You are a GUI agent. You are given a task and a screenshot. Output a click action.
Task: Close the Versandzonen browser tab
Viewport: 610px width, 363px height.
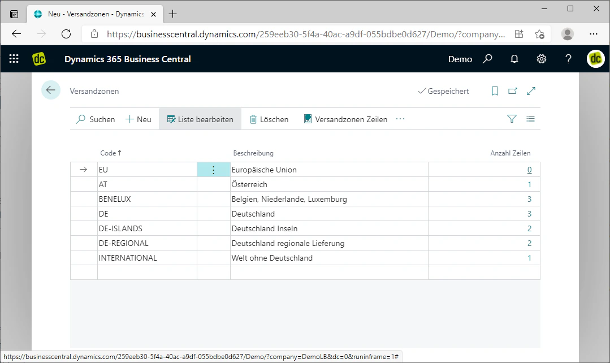click(x=154, y=14)
